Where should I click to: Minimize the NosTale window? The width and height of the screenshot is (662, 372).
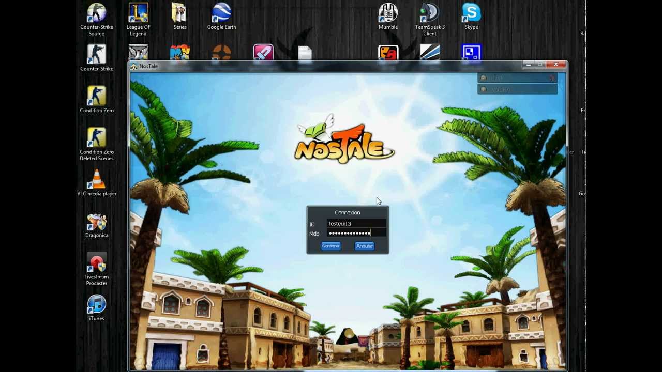click(x=528, y=65)
